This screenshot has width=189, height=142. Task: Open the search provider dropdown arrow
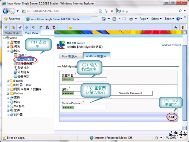point(185,11)
